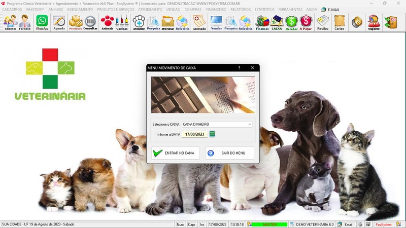Click the Clientes toolbar icon
The height and width of the screenshot is (228, 406).
click(10, 22)
